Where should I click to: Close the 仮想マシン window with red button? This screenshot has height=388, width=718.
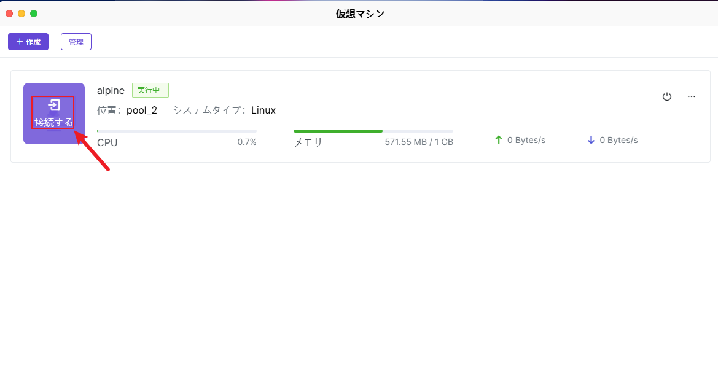[x=9, y=14]
